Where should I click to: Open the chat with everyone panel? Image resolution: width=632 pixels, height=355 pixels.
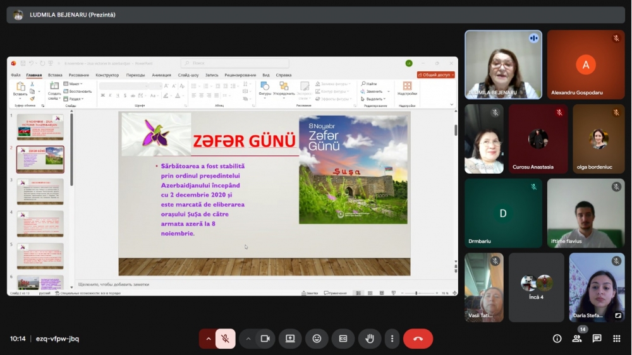pyautogui.click(x=597, y=339)
